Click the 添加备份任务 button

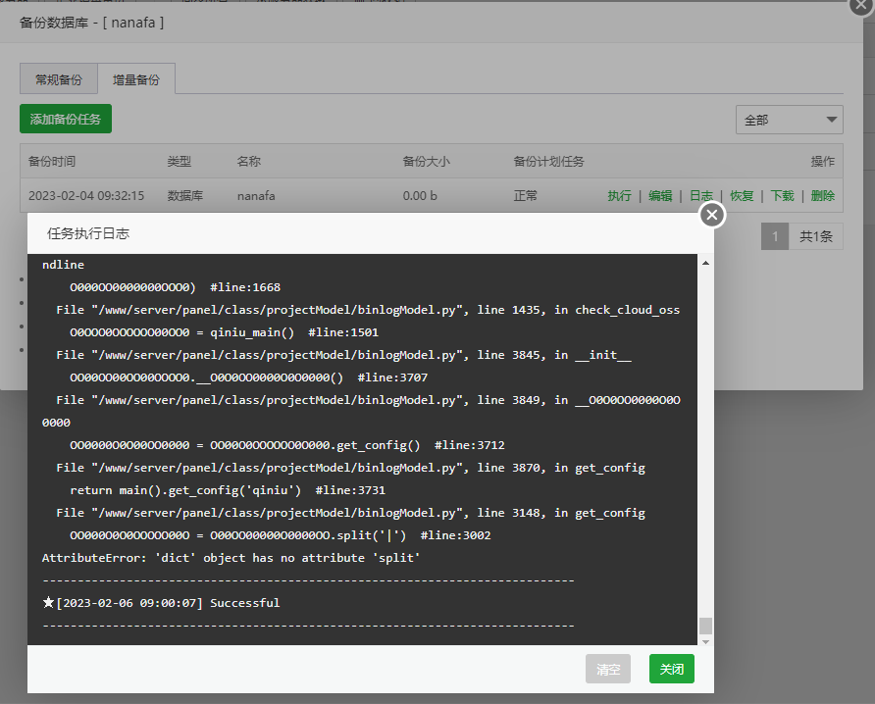(x=65, y=119)
